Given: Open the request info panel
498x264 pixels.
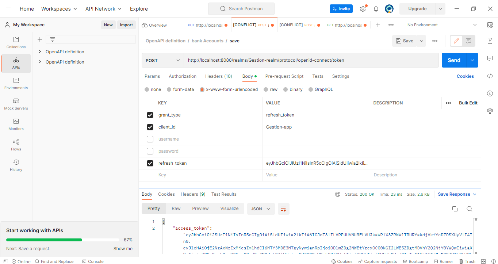Looking at the screenshot, I should tap(490, 93).
